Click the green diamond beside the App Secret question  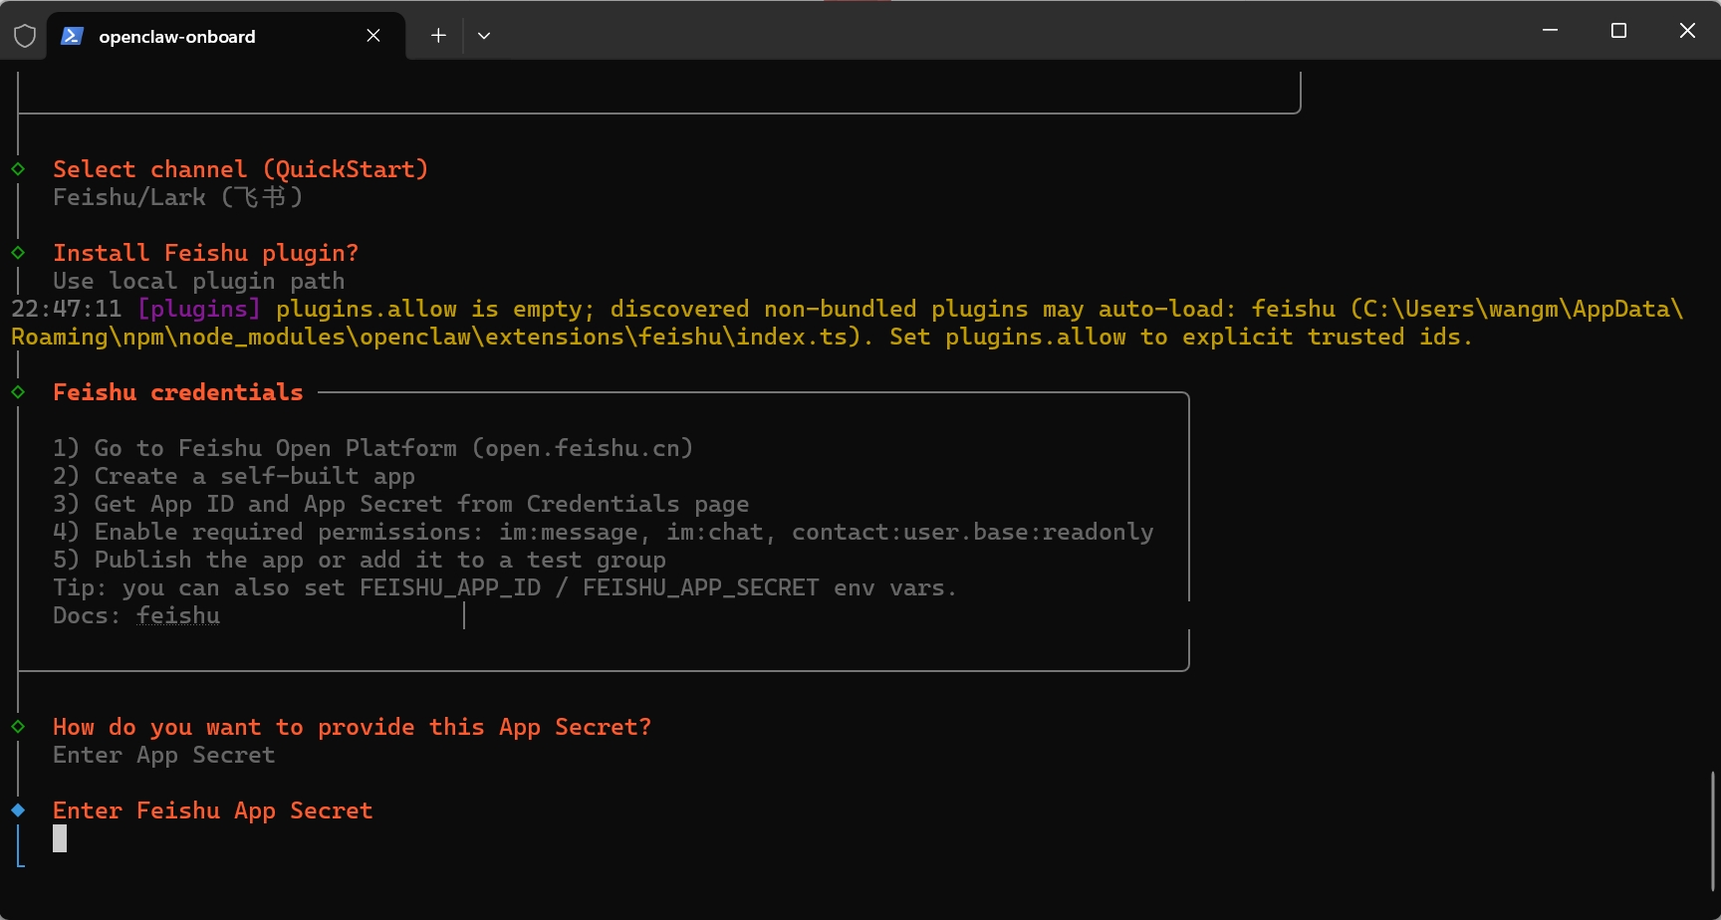click(x=18, y=727)
